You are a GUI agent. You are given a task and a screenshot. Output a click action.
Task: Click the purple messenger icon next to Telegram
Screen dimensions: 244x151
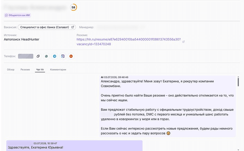point(63,56)
